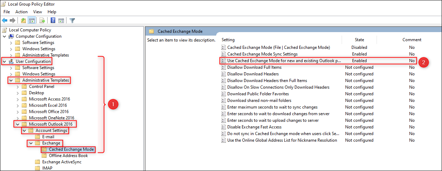Click the Forward arrow toolbar icon
The image size is (442, 171).
13,21
